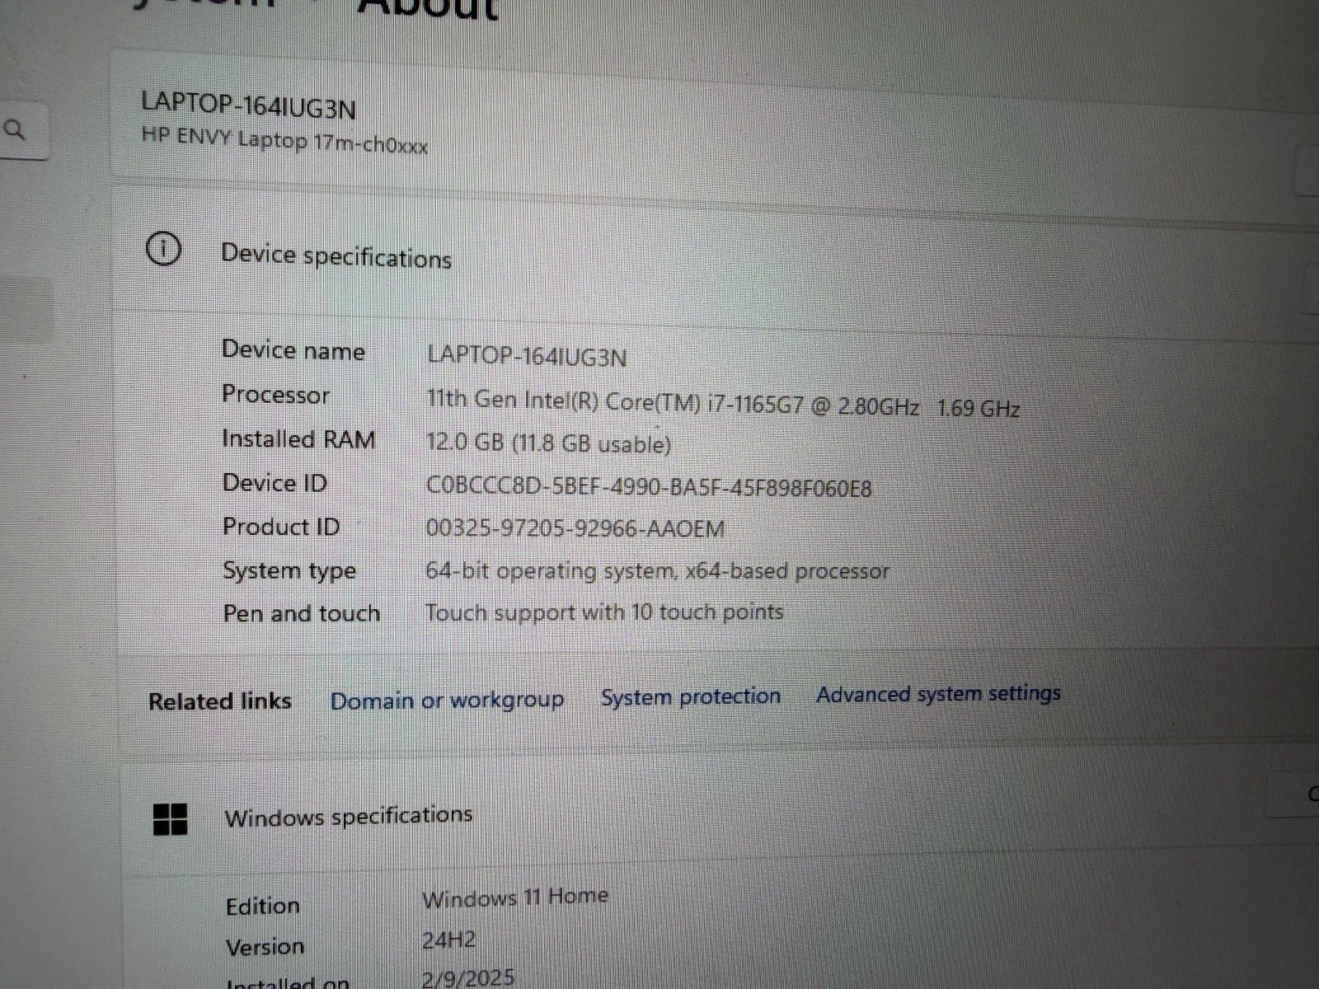
Task: Select the Device name value LAPTOP-164IUG3N
Action: coord(527,356)
